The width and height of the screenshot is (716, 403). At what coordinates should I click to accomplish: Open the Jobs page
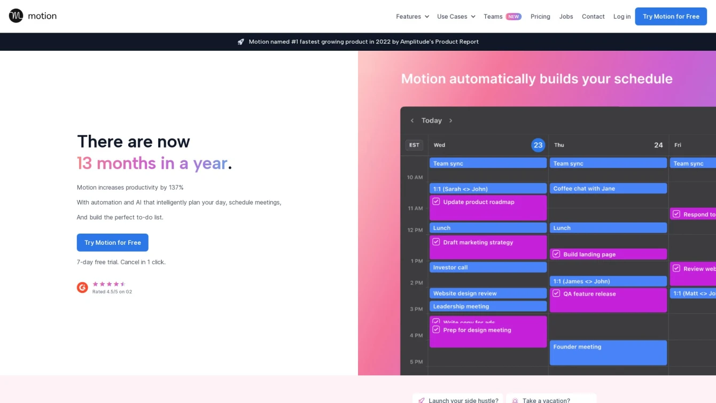[566, 17]
